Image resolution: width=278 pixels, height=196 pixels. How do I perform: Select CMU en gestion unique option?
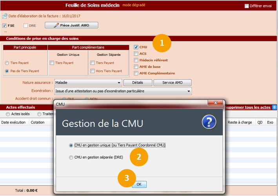(x=71, y=145)
